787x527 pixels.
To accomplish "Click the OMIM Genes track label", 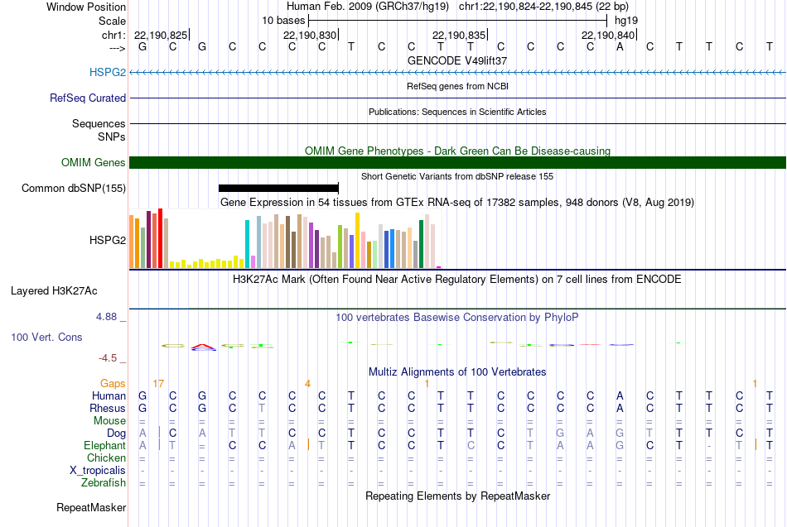I will [x=94, y=162].
